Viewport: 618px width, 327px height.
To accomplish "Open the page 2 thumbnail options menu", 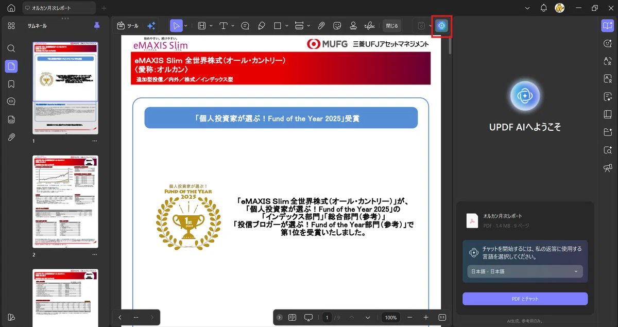I will pos(94,254).
